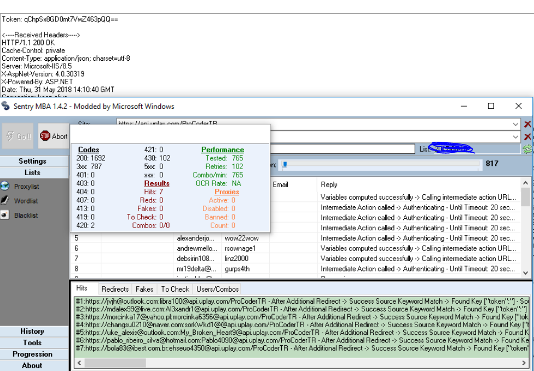Viewport: 534px width, 371px height.
Task: Click the Blacklist icon
Action: coord(5,215)
